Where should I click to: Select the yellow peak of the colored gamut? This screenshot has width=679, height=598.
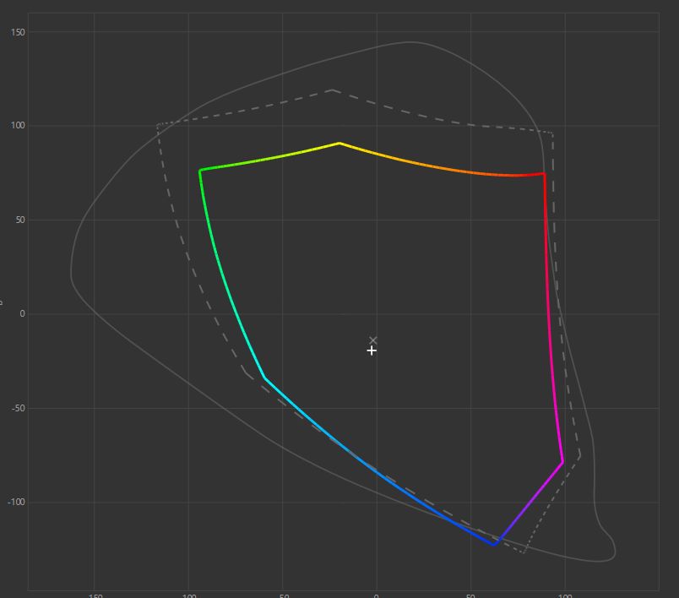tap(339, 143)
